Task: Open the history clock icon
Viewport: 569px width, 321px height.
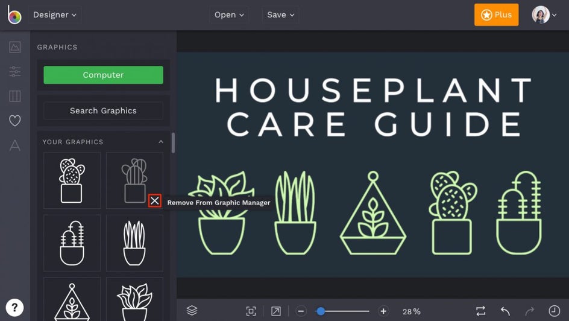Action: (x=554, y=311)
